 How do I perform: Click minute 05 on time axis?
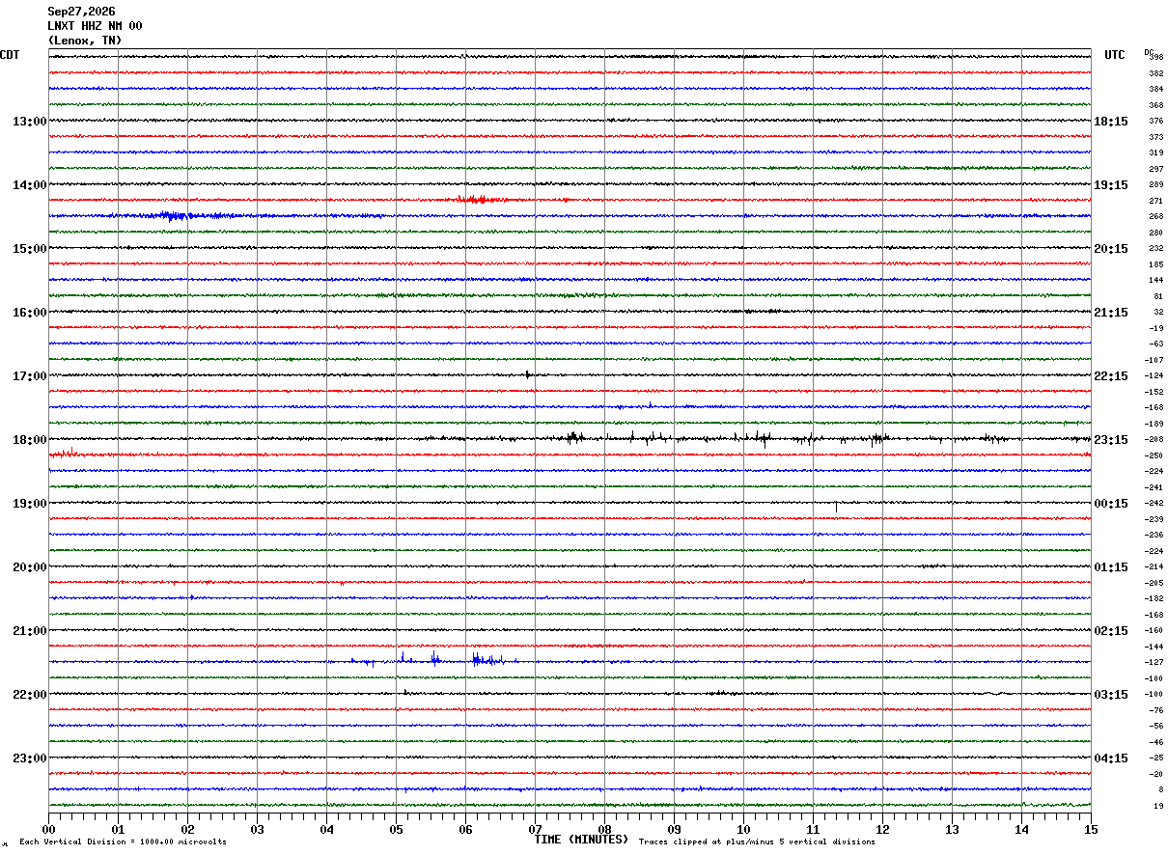[x=396, y=829]
